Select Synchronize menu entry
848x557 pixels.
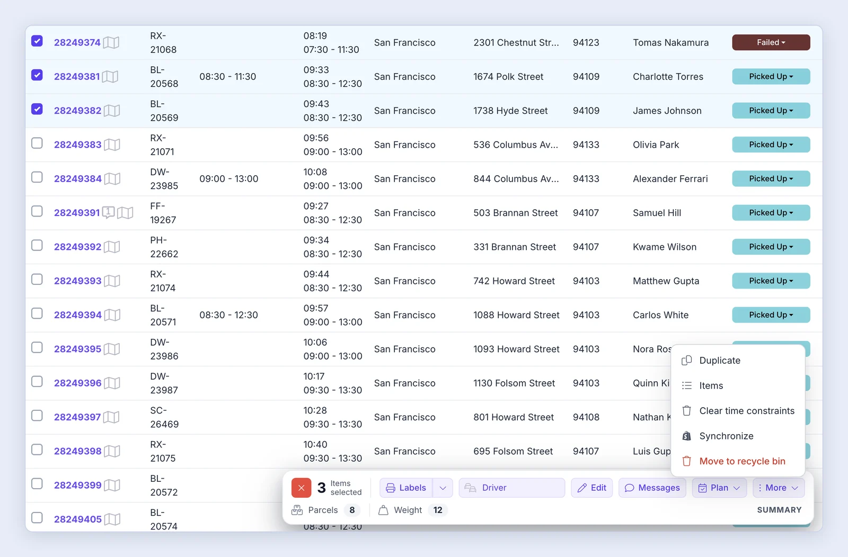coord(738,436)
